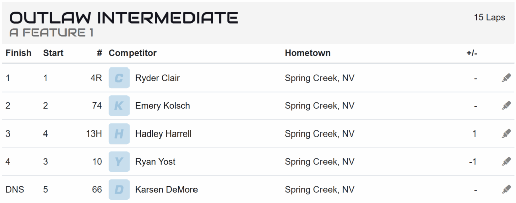Edit Karsen DeMore's DNS entry pencil
Viewport: 516px width, 203px height.
(x=506, y=189)
